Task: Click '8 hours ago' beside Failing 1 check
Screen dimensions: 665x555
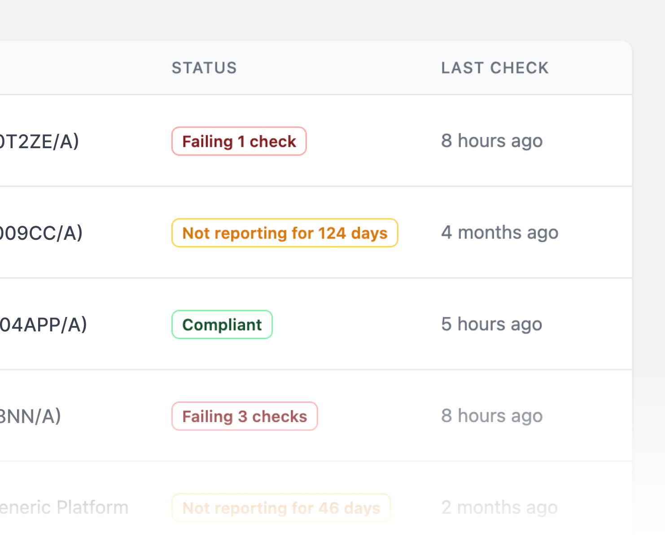Action: pos(492,141)
